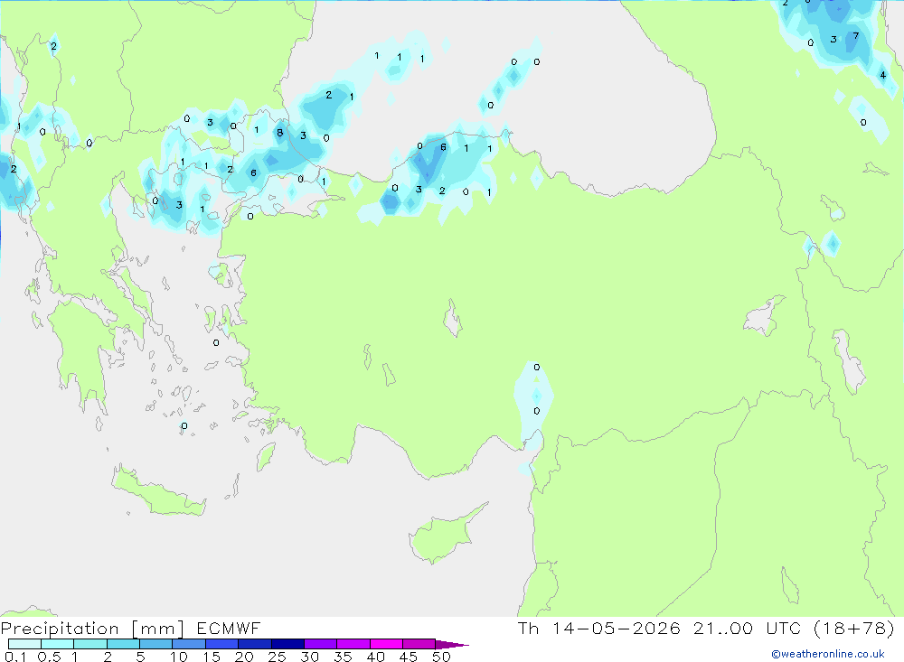Select the 2–5 mm legend color swatch

[x=123, y=644]
